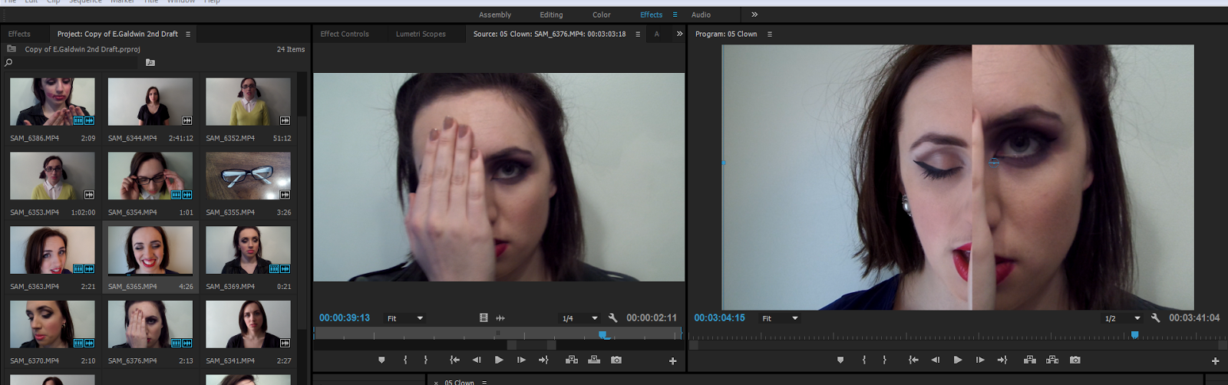Open Project panel hamburger menu
This screenshot has height=385, width=1228.
pyautogui.click(x=188, y=34)
